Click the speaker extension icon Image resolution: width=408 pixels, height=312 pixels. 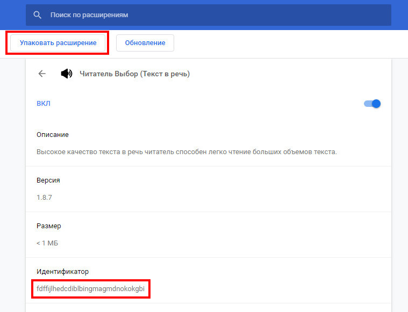point(67,74)
